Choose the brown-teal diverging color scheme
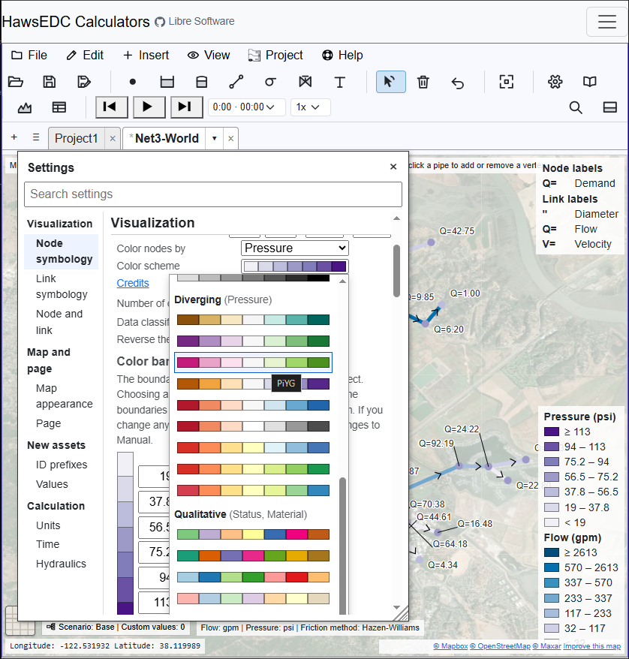The height and width of the screenshot is (659, 629). pyautogui.click(x=253, y=320)
